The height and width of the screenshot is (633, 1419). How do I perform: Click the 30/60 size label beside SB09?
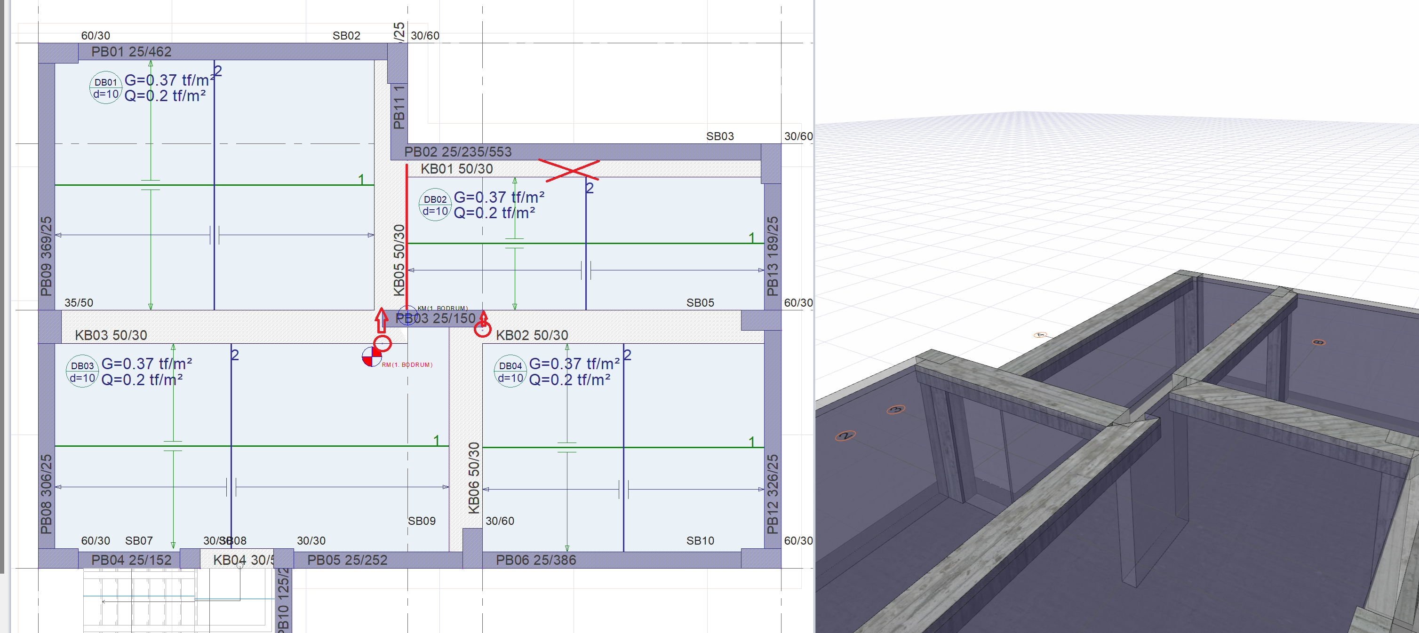pos(500,521)
